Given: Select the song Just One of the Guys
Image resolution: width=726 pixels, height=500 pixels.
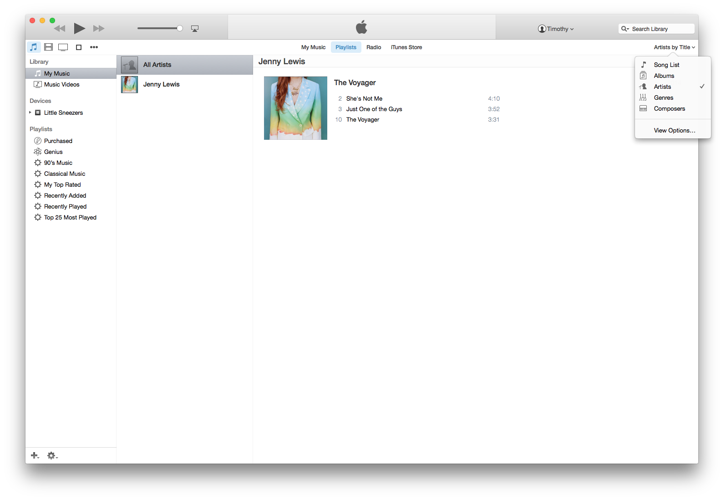Looking at the screenshot, I should click(x=418, y=109).
